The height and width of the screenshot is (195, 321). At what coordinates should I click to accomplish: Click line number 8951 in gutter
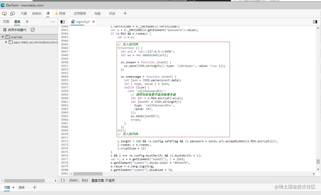65,66
